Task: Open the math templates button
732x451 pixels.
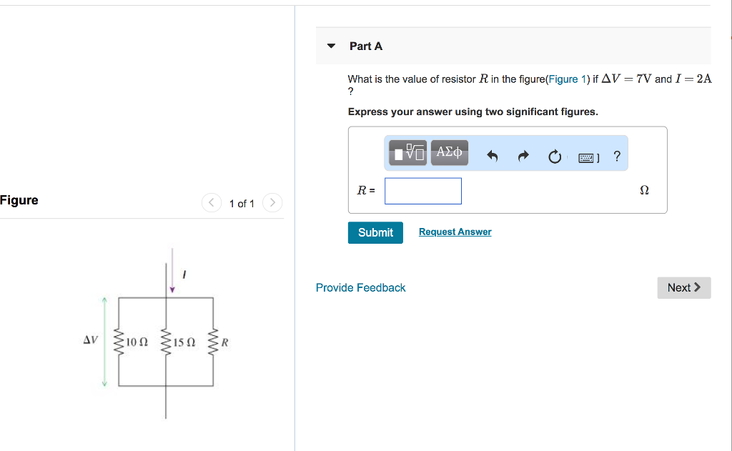Action: [x=407, y=153]
